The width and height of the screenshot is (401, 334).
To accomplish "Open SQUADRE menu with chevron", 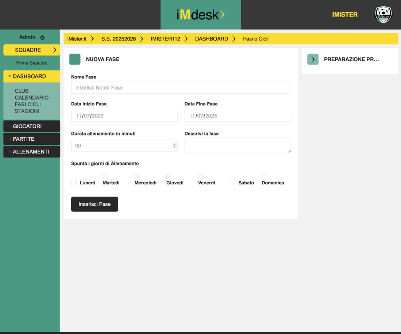I will pyautogui.click(x=32, y=50).
